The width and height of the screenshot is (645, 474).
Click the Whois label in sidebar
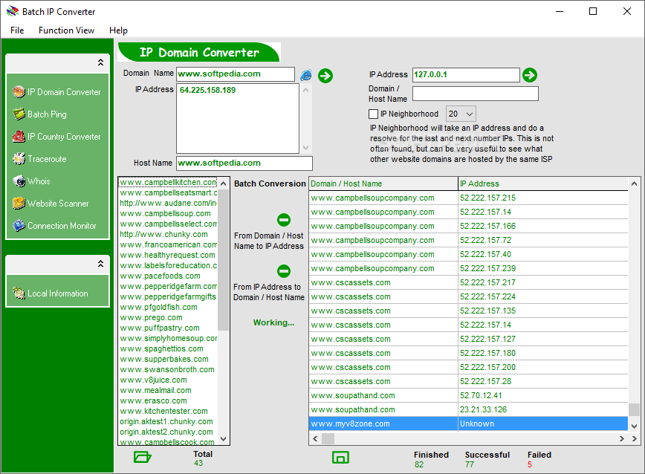tap(39, 181)
